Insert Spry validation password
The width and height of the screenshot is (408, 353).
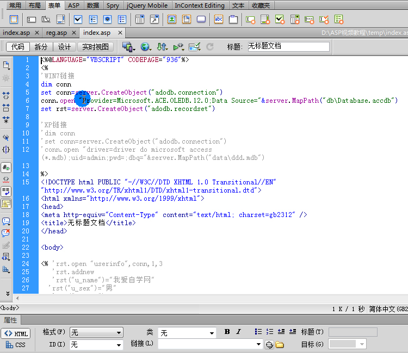tap(310, 19)
